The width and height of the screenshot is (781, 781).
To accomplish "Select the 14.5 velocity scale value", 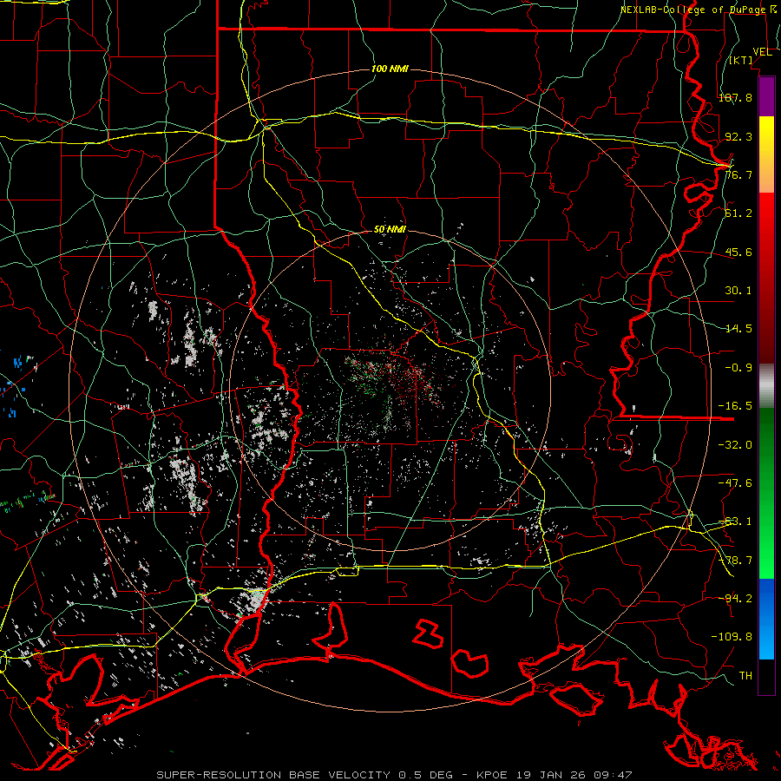I will coord(738,329).
